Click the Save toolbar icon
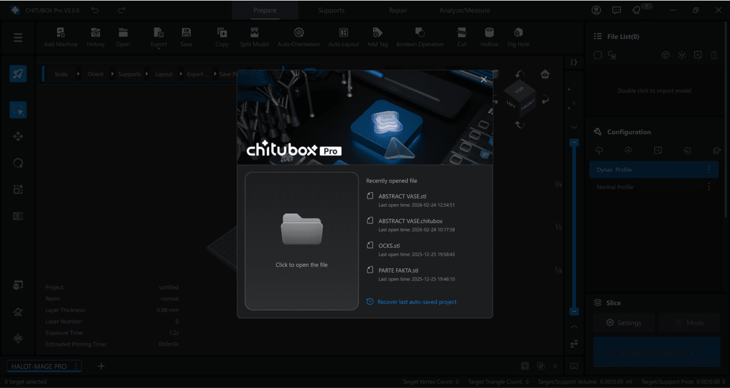Image resolution: width=730 pixels, height=388 pixels. pos(186,37)
